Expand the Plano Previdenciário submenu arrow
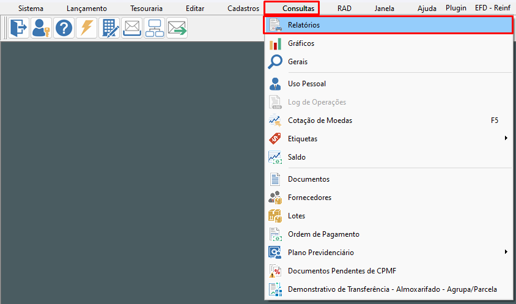The width and height of the screenshot is (516, 304). [x=506, y=252]
